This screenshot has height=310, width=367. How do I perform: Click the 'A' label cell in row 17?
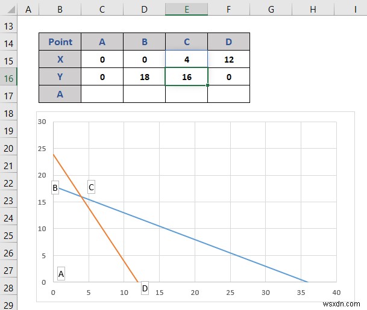pyautogui.click(x=60, y=94)
